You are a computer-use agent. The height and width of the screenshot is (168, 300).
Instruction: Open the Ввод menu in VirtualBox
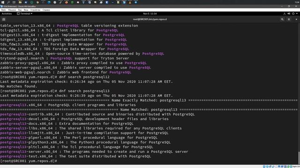tap(26, 10)
